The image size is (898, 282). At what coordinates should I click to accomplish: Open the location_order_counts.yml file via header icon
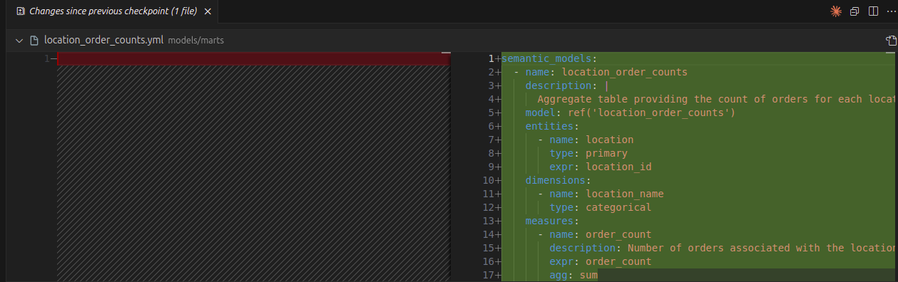pyautogui.click(x=891, y=41)
